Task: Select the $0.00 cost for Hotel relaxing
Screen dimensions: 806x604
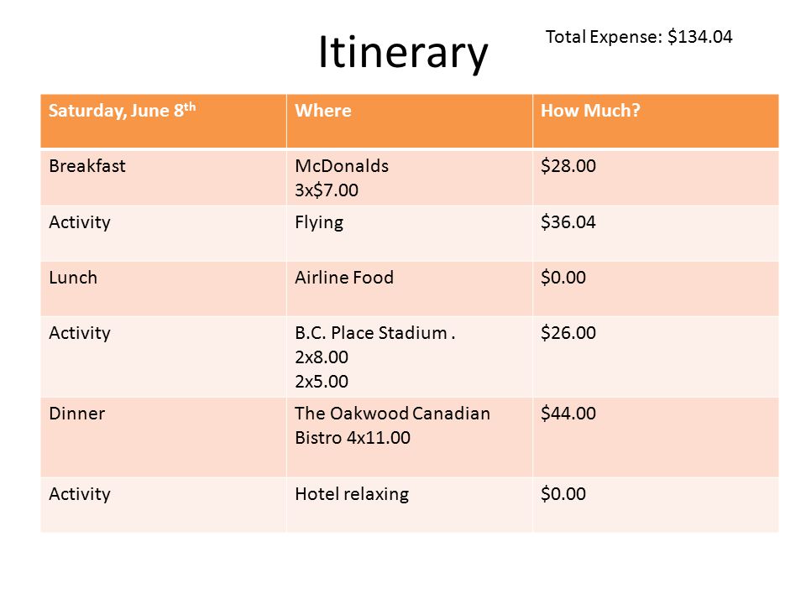Action: pyautogui.click(x=656, y=505)
